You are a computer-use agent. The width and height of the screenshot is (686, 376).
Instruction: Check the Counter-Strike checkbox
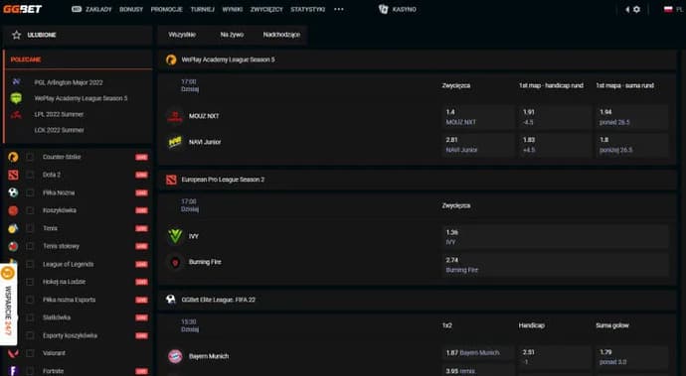click(30, 157)
